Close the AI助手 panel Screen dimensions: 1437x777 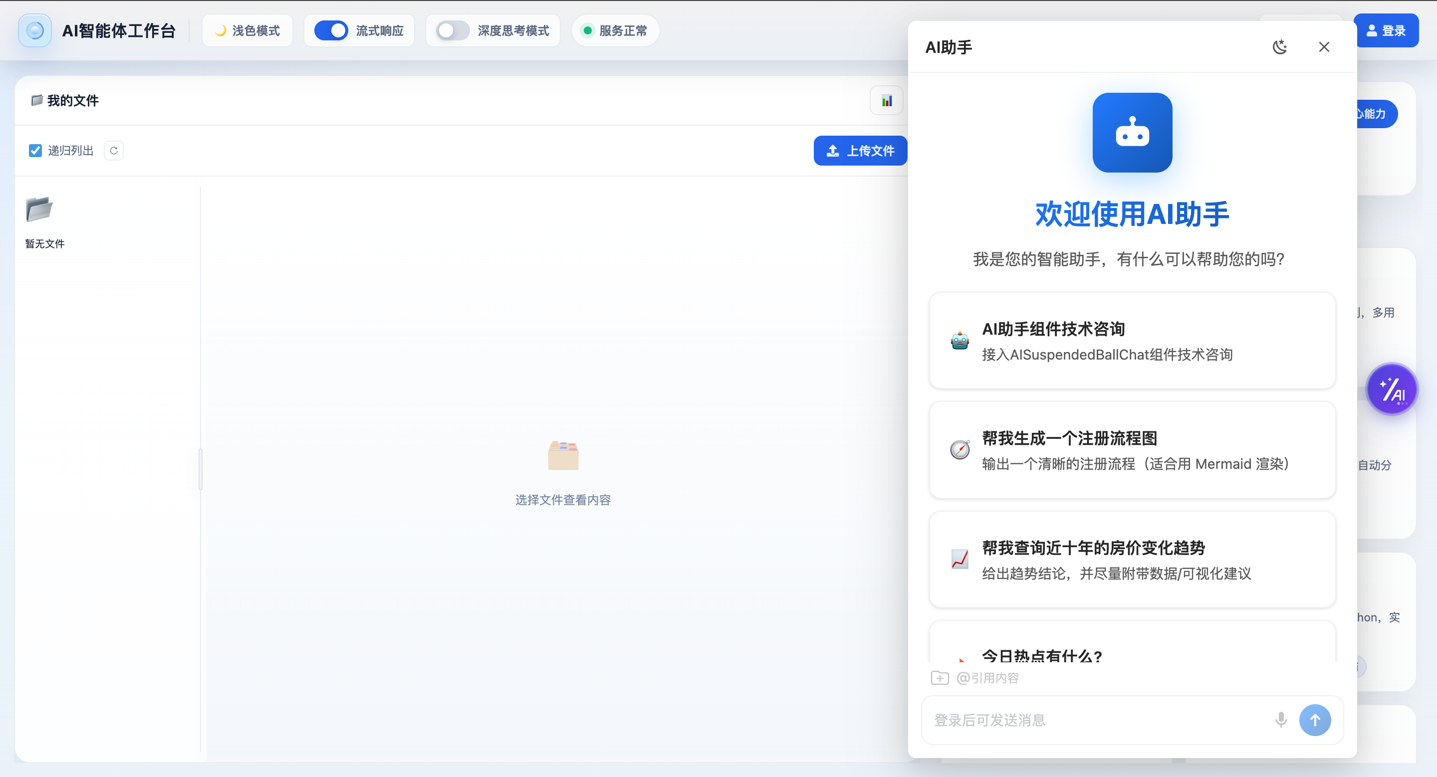point(1324,47)
